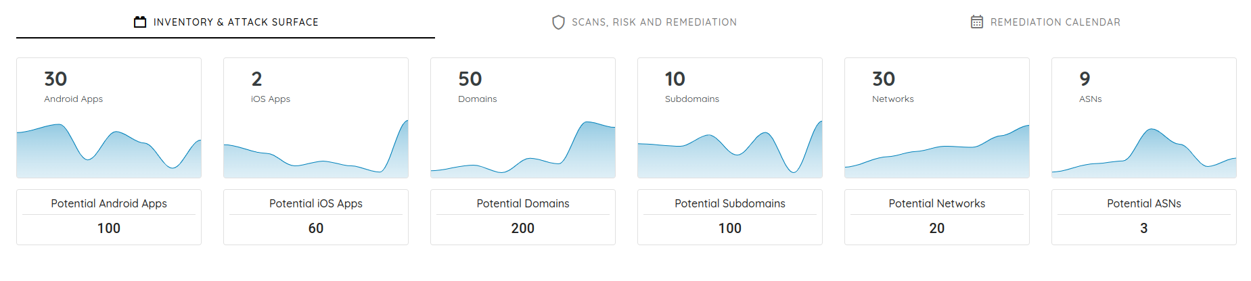Open the Domains card showing 50
Screen dimensions: 1251x281
(x=523, y=118)
